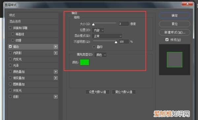Enable the 光泽 checkbox
The width and height of the screenshot is (198, 120).
pos(10,65)
